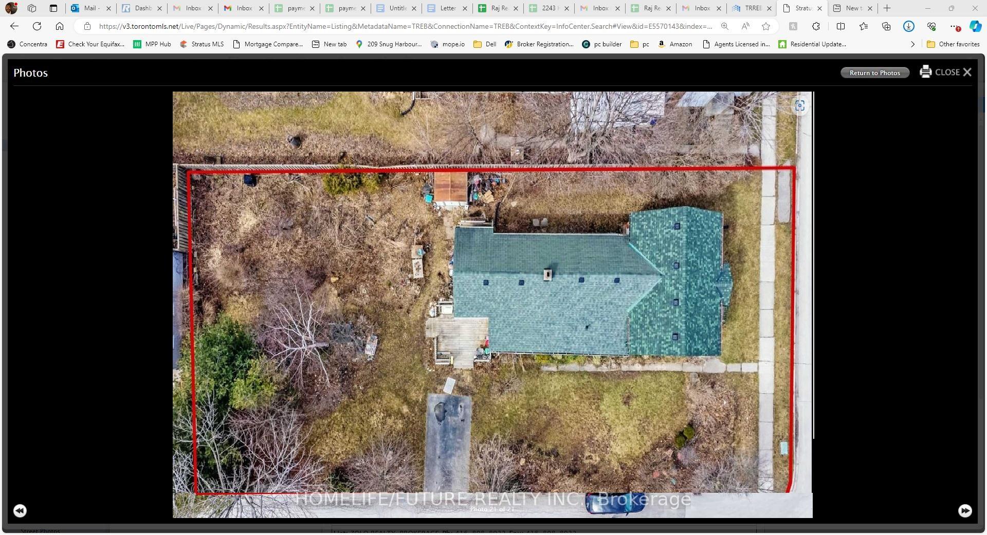Image resolution: width=987 pixels, height=535 pixels.
Task: Go back with browser back arrow
Action: (14, 26)
